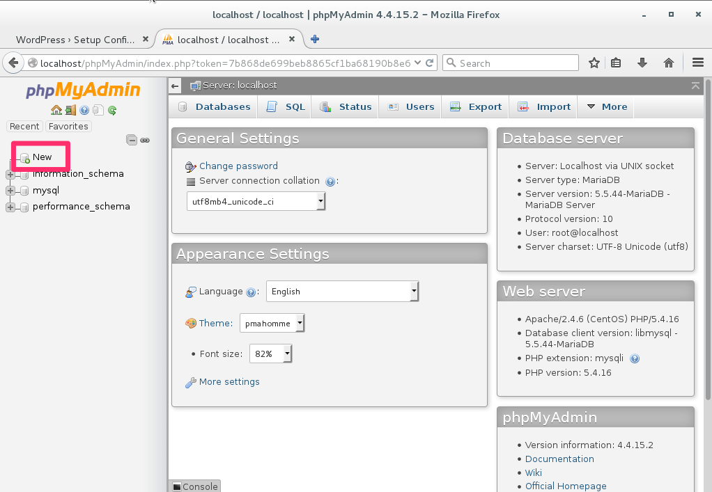Bookmark this page with the star icon
Image resolution: width=712 pixels, height=492 pixels.
[594, 63]
